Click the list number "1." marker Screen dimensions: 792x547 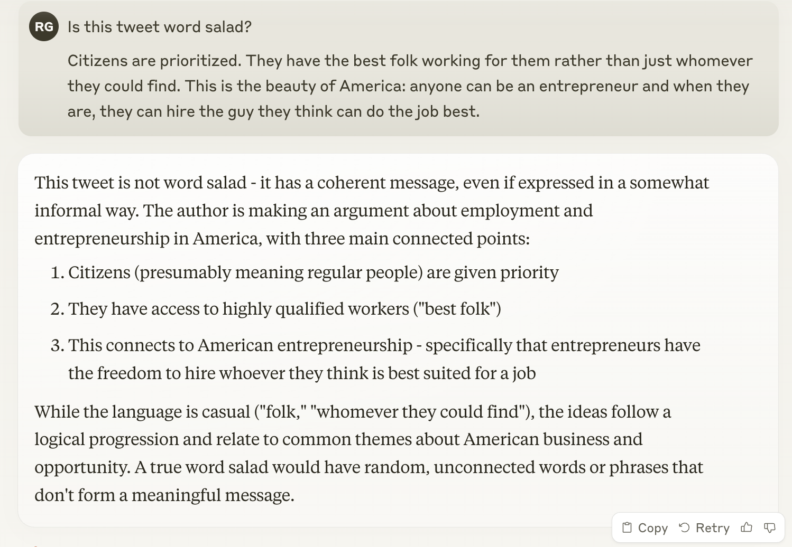click(57, 272)
